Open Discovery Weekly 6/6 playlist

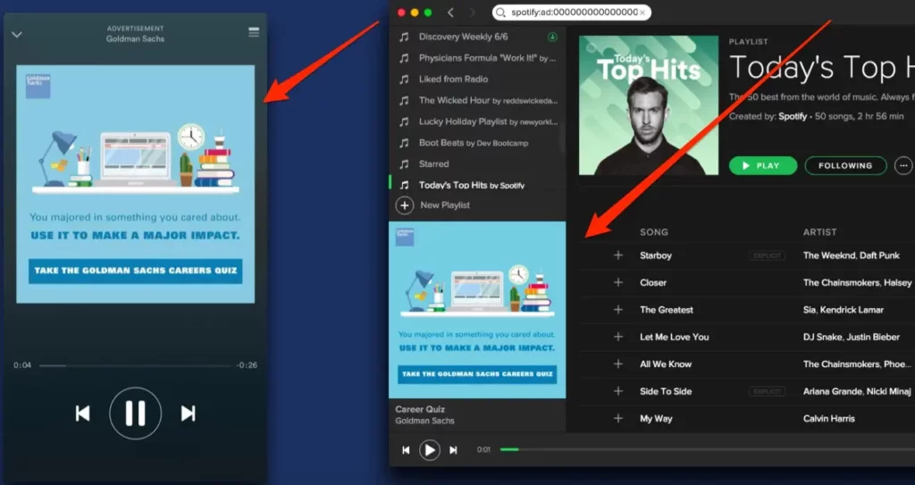click(464, 37)
